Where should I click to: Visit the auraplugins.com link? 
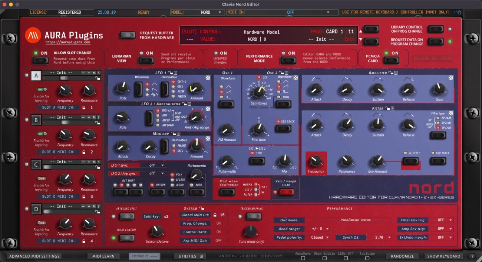[x=67, y=42]
